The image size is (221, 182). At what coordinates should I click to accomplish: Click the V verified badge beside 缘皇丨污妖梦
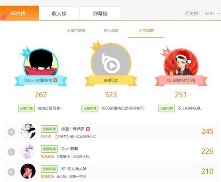(x=88, y=129)
